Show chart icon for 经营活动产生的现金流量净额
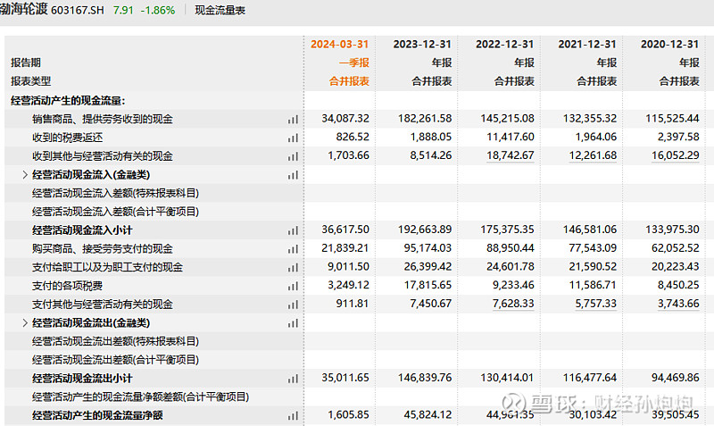Viewport: 714px width, 426px height. [x=293, y=415]
